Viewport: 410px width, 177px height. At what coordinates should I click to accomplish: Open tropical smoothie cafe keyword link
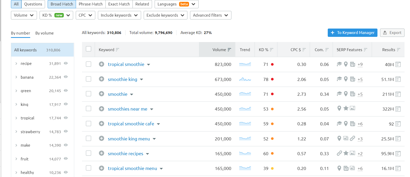tap(131, 124)
